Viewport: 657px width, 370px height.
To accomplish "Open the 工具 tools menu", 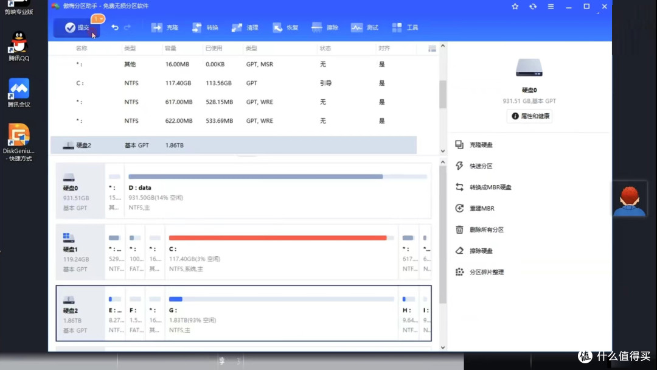I will [405, 27].
